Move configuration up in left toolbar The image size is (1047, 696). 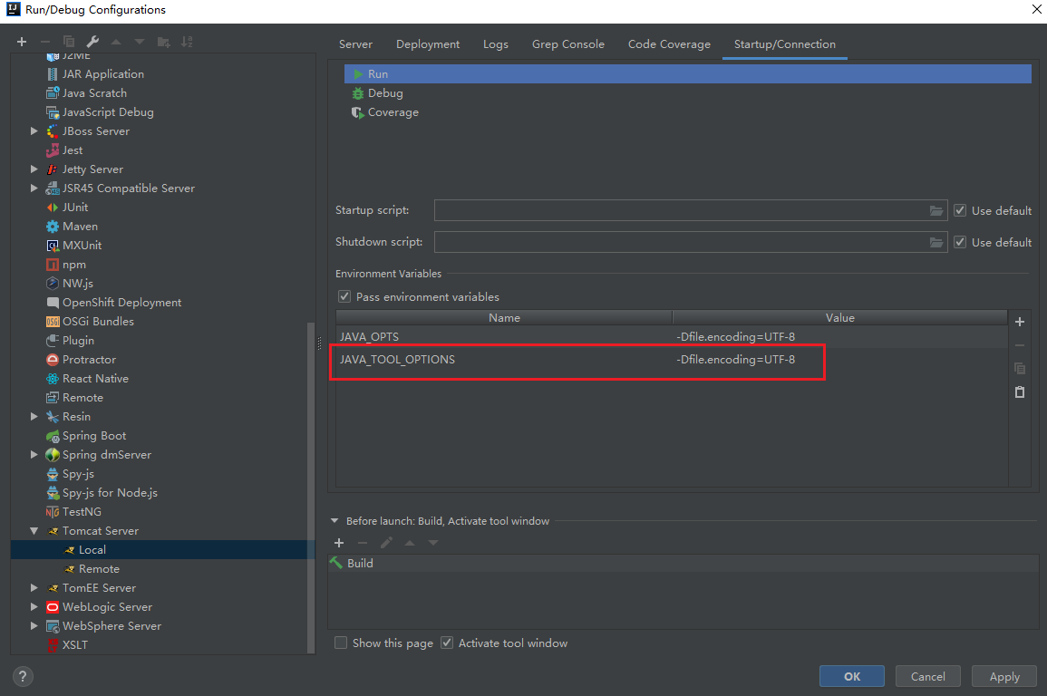(115, 42)
